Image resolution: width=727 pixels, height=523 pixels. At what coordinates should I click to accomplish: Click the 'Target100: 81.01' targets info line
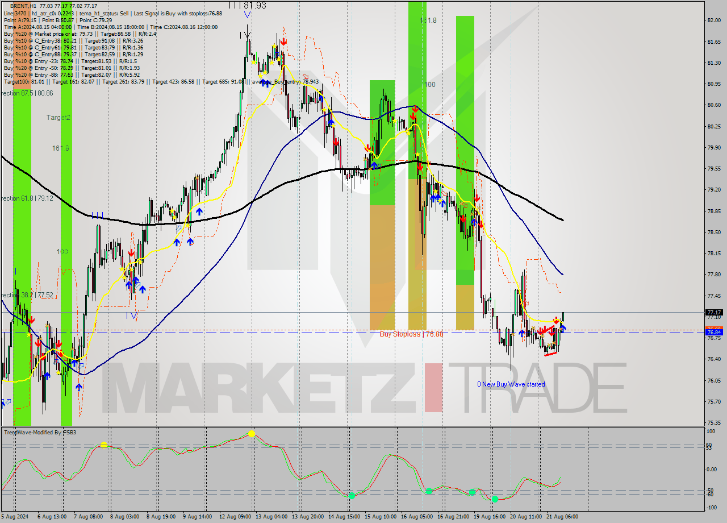(x=161, y=81)
